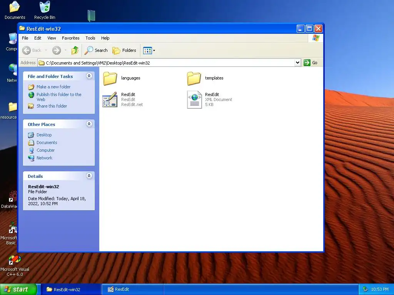The image size is (394, 295).
Task: Collapse the File and Folder Tasks panel
Action: click(x=89, y=76)
